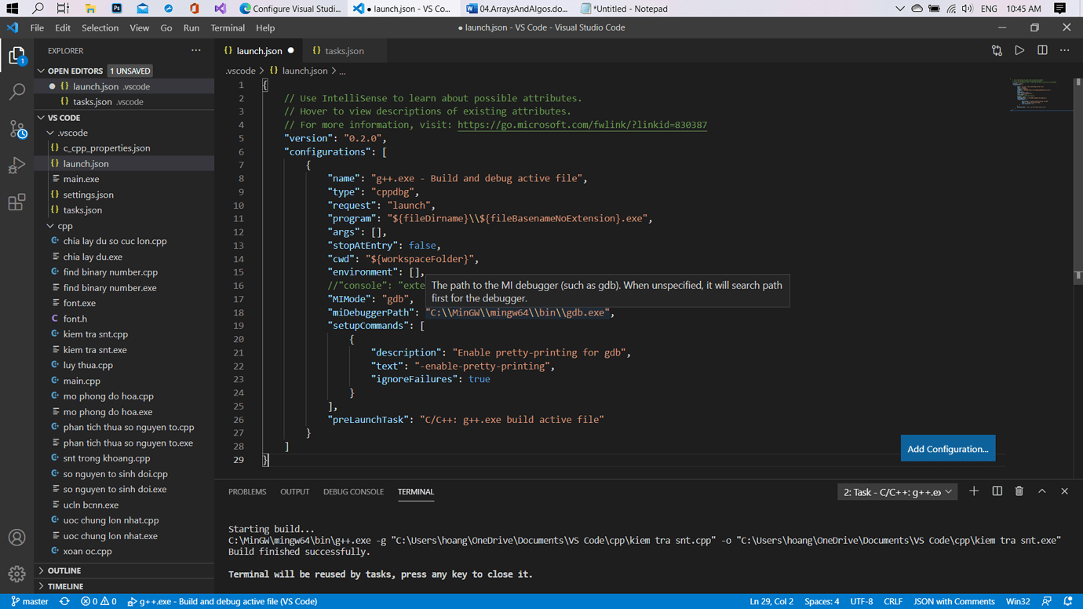Start debugging with the Run icon above the editor
Viewport: 1083px width, 609px height.
pyautogui.click(x=1020, y=49)
